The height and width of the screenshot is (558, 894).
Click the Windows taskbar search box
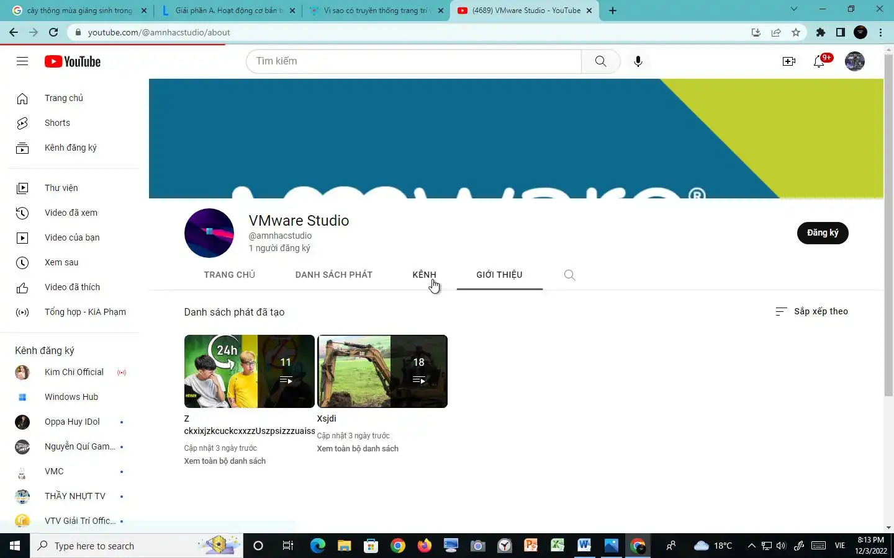137,546
